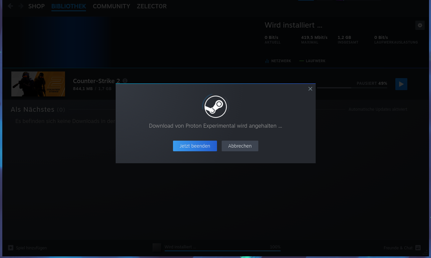Image resolution: width=431 pixels, height=258 pixels.
Task: Open the ZELECTOR profile menu
Action: point(152,6)
